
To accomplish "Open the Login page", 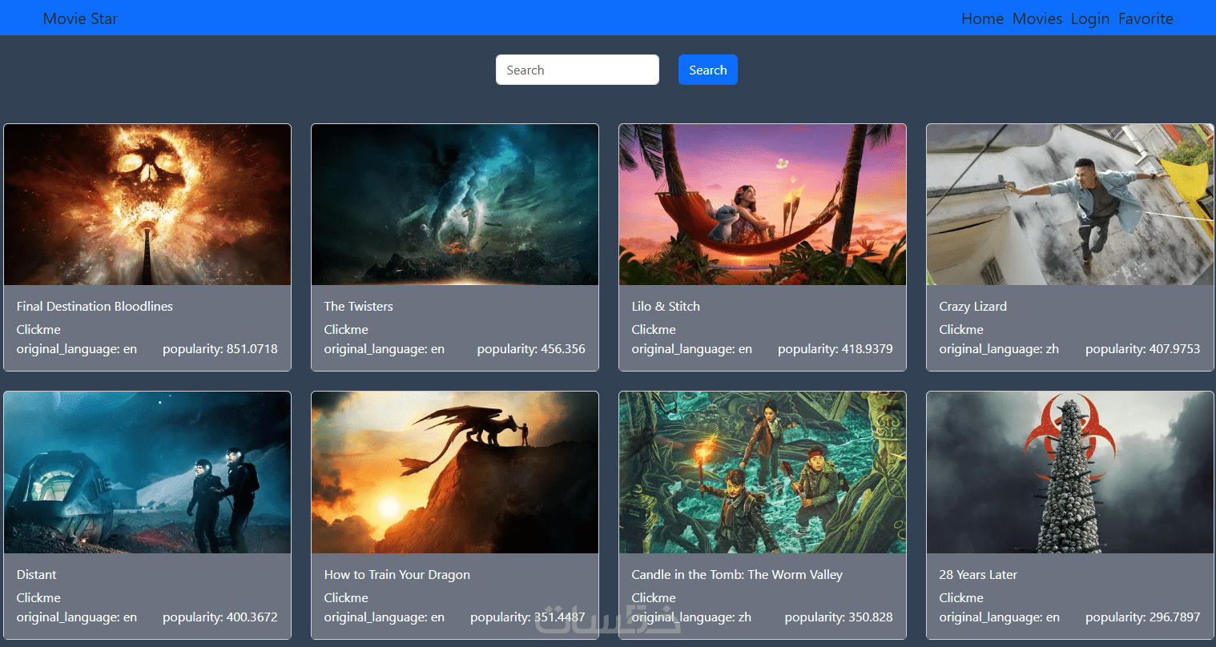I will click(x=1090, y=18).
